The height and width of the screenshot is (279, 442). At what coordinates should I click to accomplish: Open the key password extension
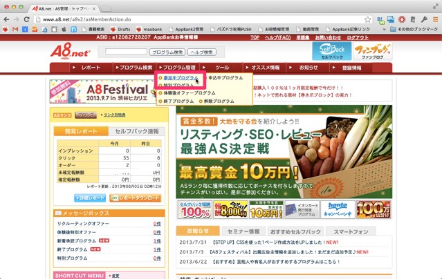pyautogui.click(x=424, y=19)
